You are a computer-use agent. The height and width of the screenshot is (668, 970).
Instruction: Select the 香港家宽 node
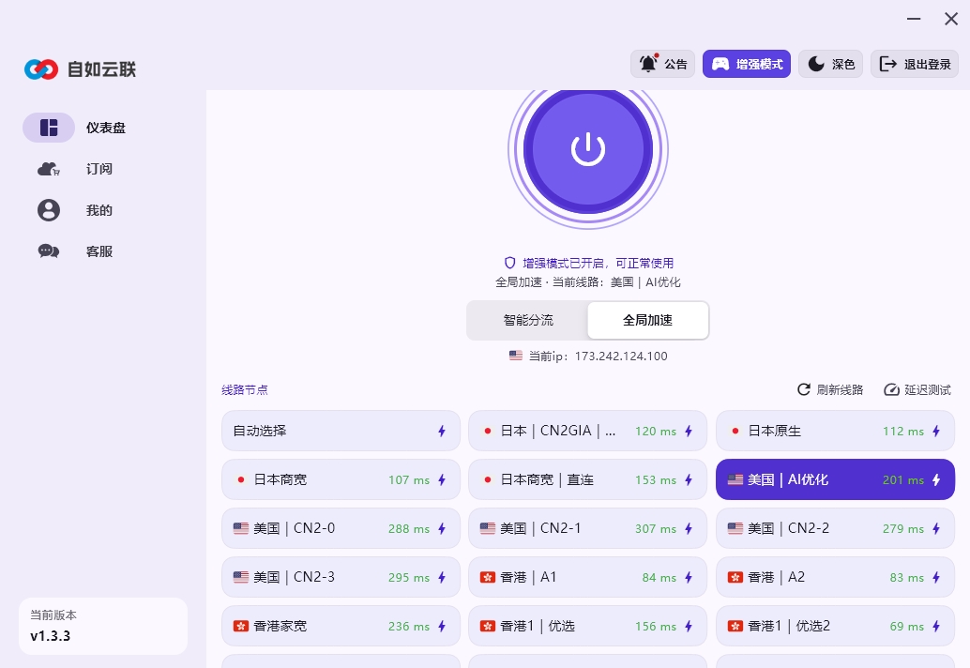pos(341,626)
